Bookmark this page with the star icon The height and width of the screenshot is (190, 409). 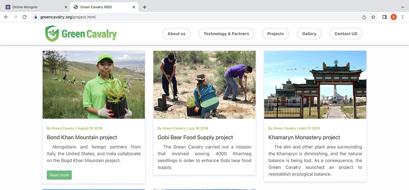(x=373, y=17)
